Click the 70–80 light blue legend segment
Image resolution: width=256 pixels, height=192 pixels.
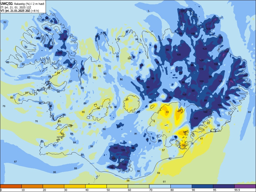coord(160,186)
